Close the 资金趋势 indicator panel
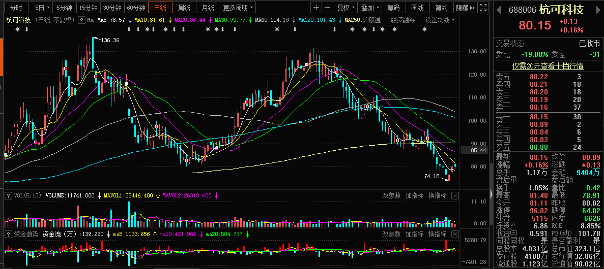The image size is (604, 269). coord(455,234)
